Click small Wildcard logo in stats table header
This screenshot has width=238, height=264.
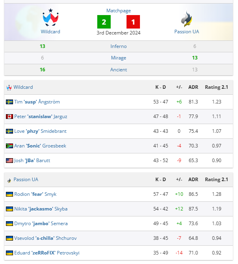pos(9,88)
